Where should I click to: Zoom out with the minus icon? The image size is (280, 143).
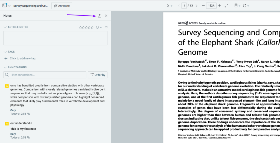203,6
